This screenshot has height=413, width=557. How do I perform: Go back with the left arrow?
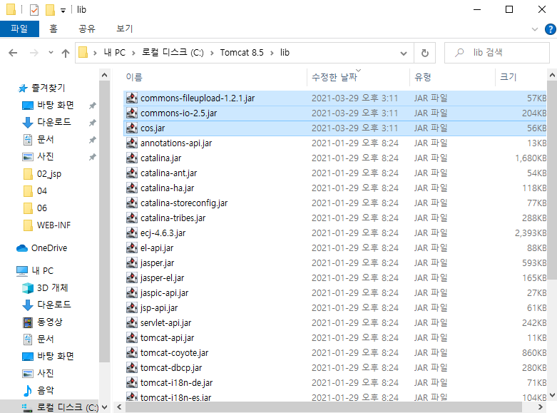pyautogui.click(x=13, y=53)
